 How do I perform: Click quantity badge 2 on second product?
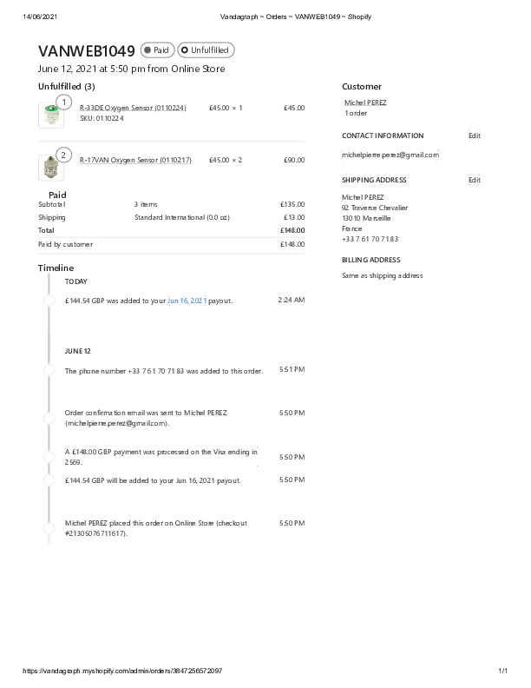pyautogui.click(x=63, y=155)
